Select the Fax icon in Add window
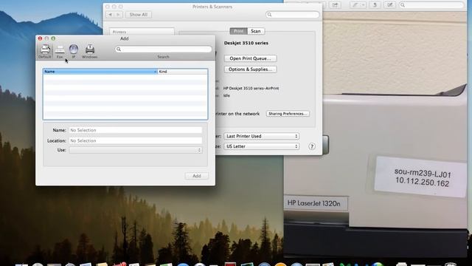This screenshot has width=472, height=266. coord(60,51)
